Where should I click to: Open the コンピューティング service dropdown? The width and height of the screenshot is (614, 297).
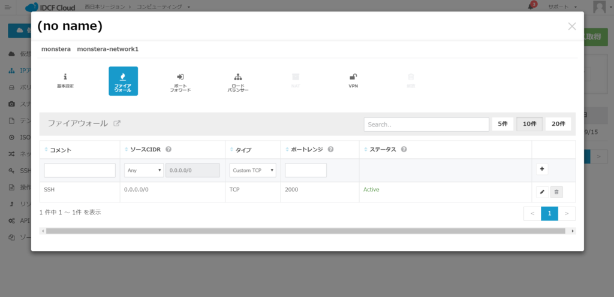tap(163, 7)
